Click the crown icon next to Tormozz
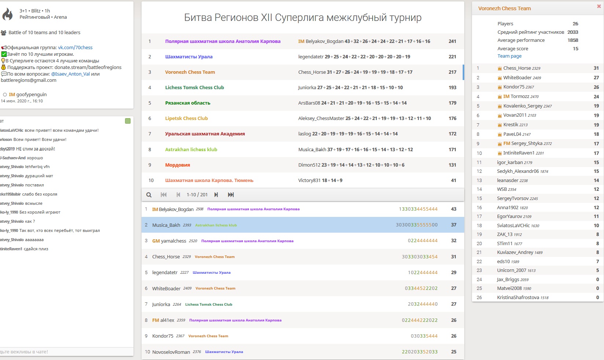Viewport: 604px width, 360px height. click(x=499, y=97)
